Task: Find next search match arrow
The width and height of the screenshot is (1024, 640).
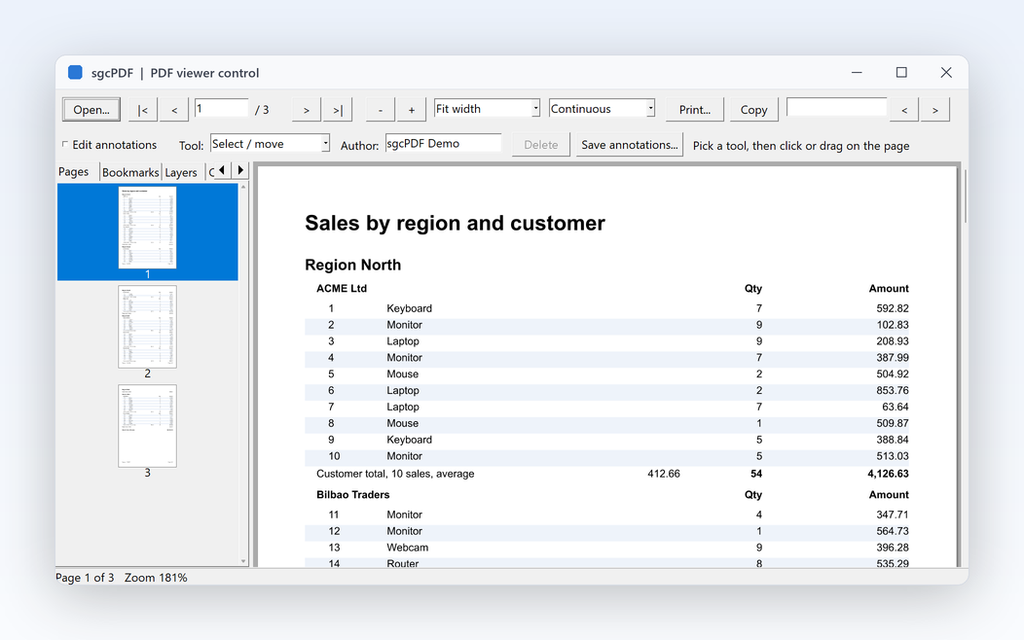Action: click(x=935, y=110)
